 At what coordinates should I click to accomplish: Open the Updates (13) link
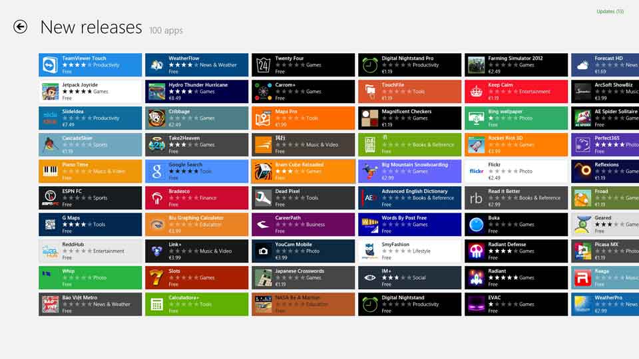tap(610, 11)
